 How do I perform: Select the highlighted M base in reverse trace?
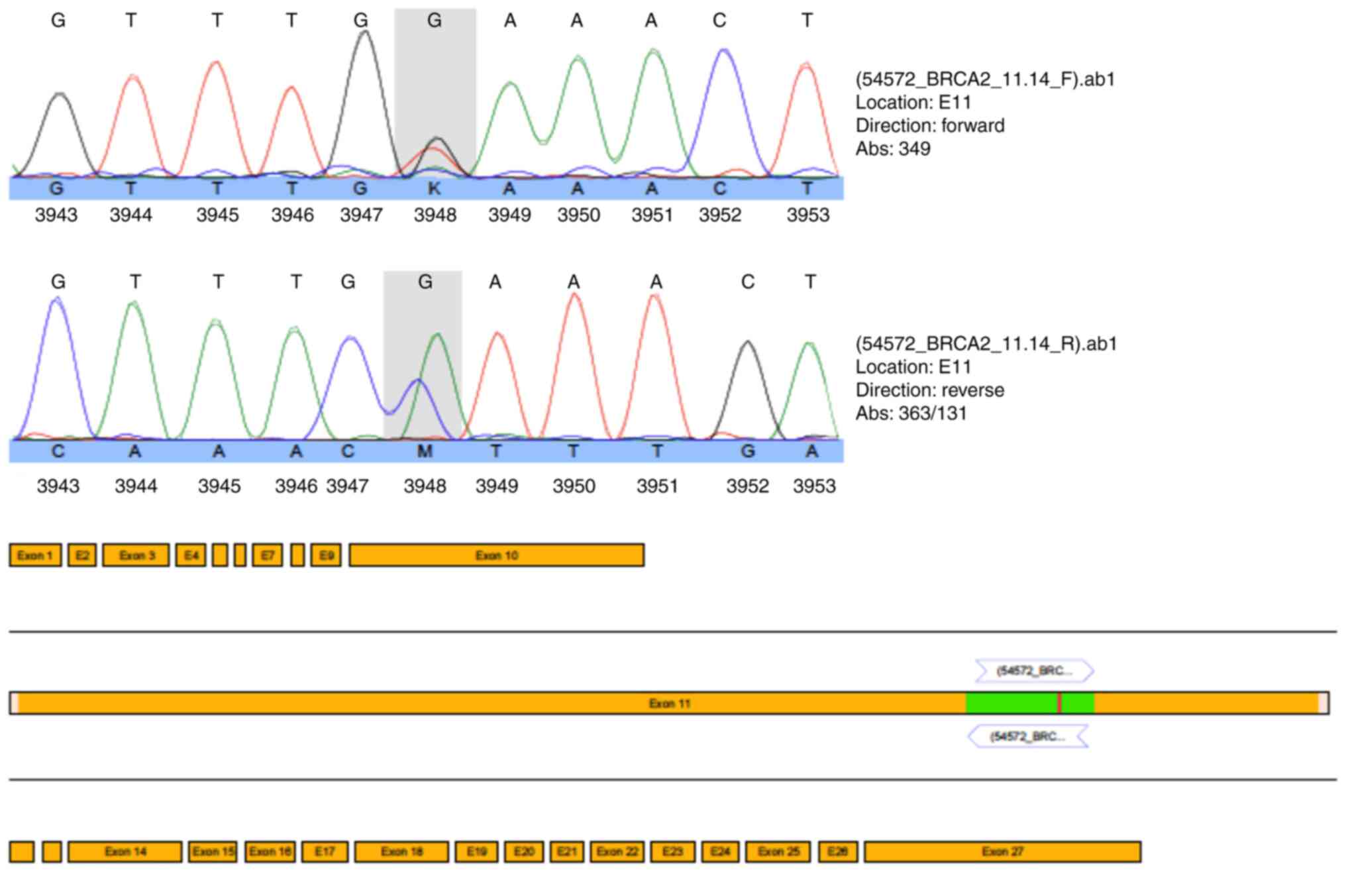pos(424,451)
